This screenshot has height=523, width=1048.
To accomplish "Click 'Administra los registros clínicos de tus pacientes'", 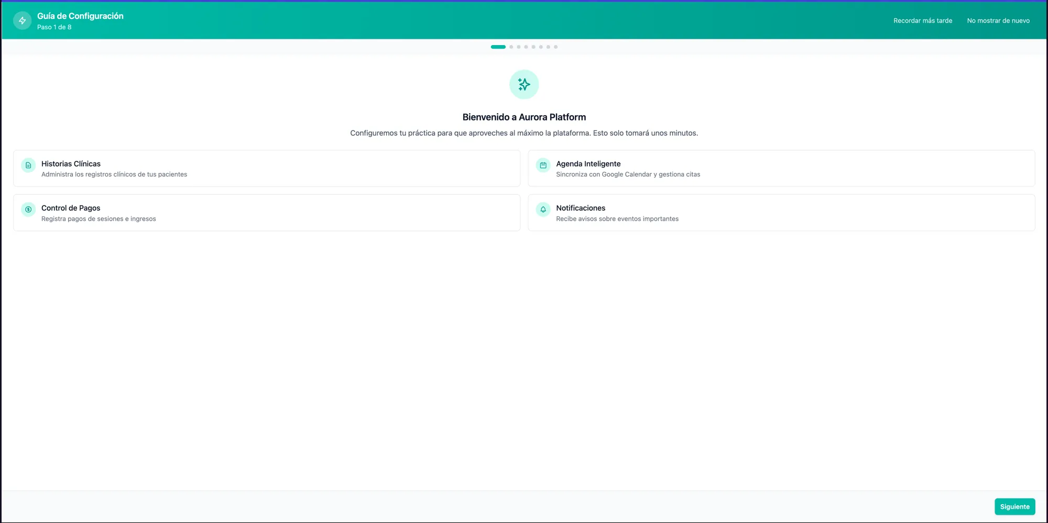I will pos(114,175).
